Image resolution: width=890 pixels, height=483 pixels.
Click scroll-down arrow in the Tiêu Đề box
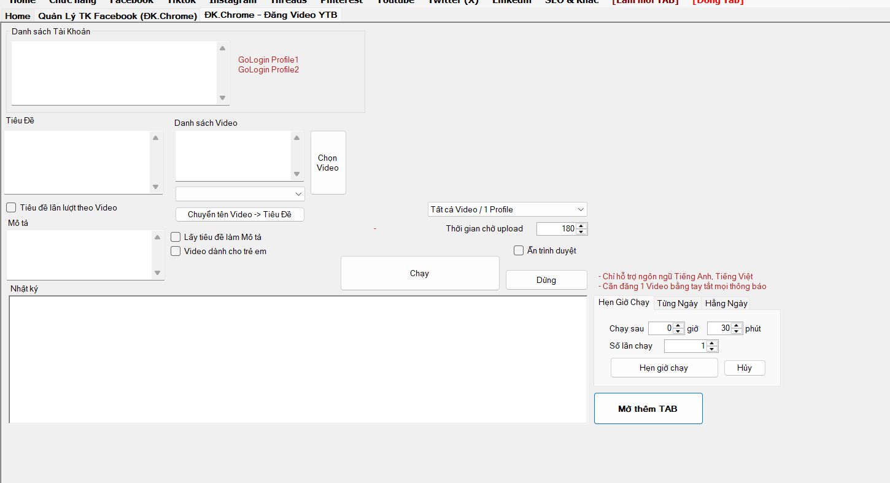(x=155, y=187)
